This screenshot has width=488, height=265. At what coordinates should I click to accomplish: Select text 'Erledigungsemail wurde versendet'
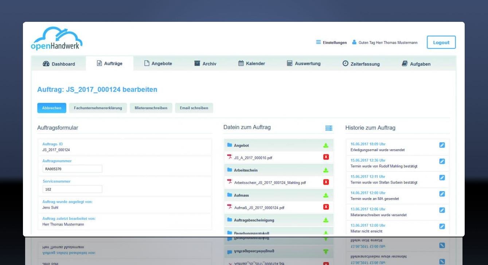tap(378, 150)
